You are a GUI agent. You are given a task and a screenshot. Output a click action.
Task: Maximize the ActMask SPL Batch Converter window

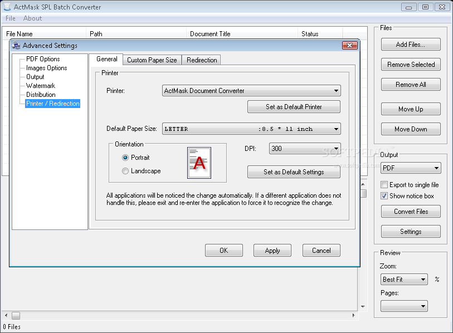tap(425, 7)
